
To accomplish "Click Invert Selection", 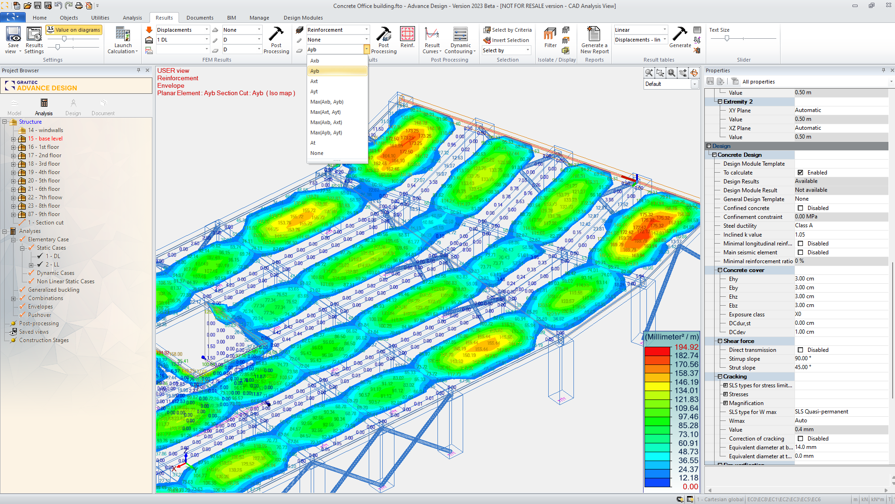I will tap(506, 40).
